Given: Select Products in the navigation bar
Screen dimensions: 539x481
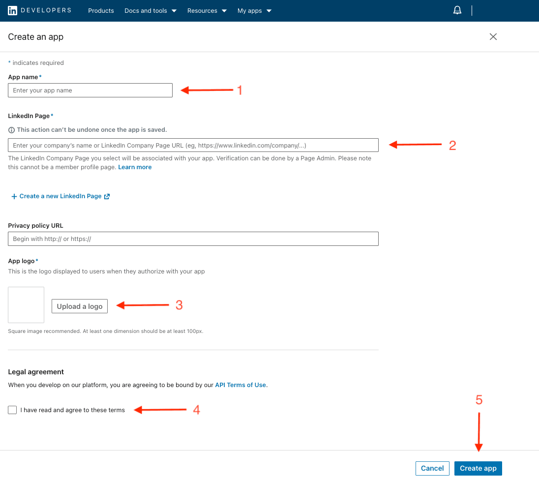Looking at the screenshot, I should pyautogui.click(x=101, y=10).
